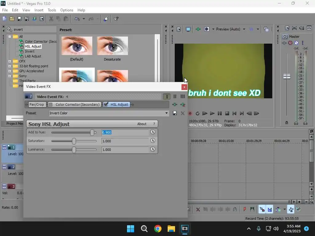The height and width of the screenshot is (236, 315).
Task: Click the ? help button in HSL Adjust
Action: pyautogui.click(x=154, y=124)
